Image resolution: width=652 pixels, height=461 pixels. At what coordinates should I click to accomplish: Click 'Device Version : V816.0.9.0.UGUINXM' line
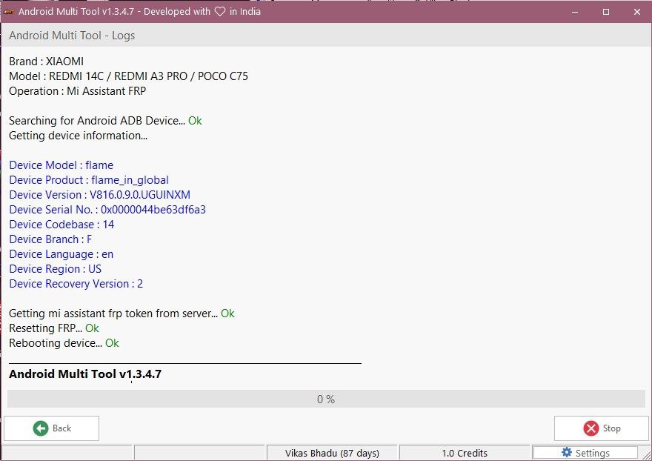(x=100, y=195)
